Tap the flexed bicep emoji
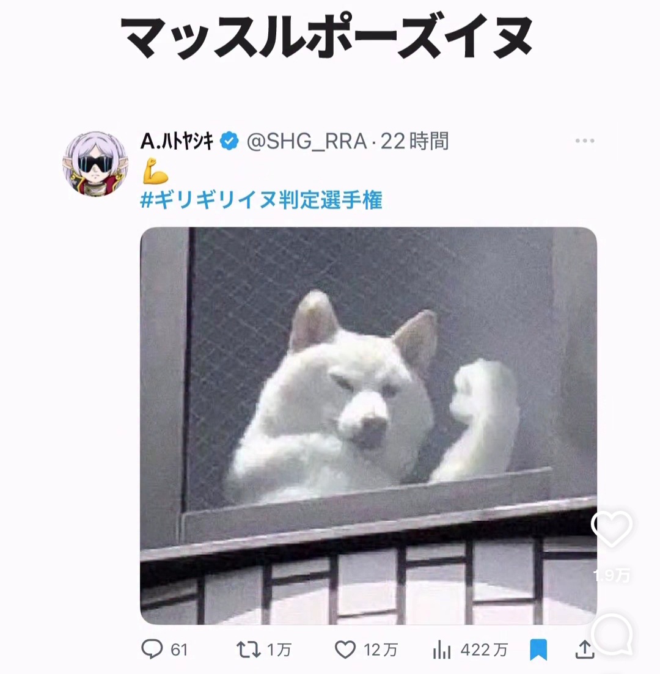Image resolution: width=660 pixels, height=674 pixels. click(155, 171)
